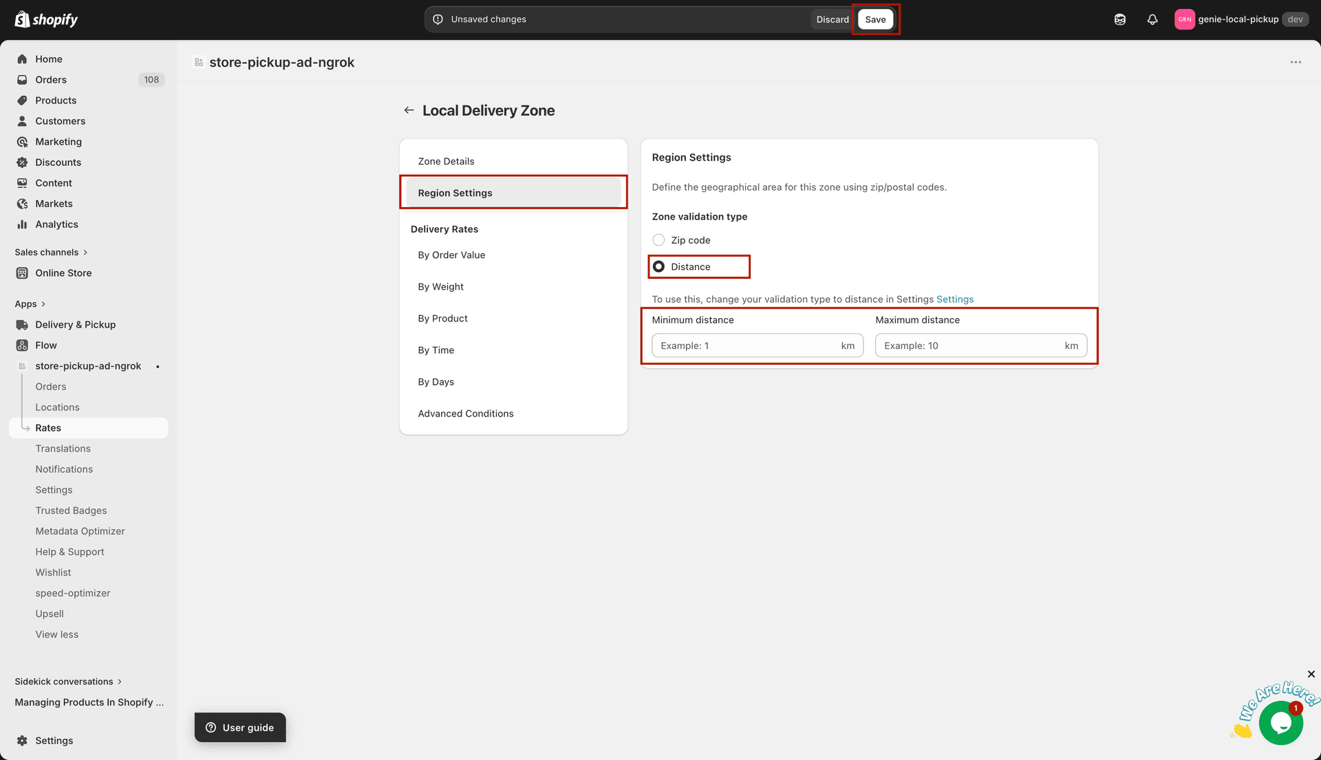Screen dimensions: 1321x760
Task: Click the Maximum distance input field
Action: (981, 346)
